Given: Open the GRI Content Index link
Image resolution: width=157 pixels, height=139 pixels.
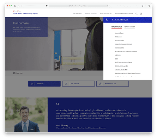Looking at the screenshot, I should [119, 48].
